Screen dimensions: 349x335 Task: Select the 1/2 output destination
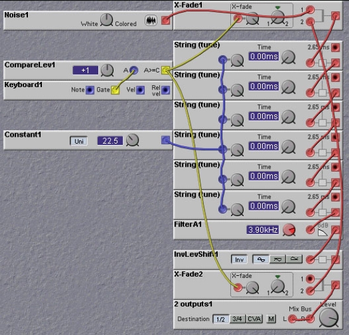click(x=221, y=319)
